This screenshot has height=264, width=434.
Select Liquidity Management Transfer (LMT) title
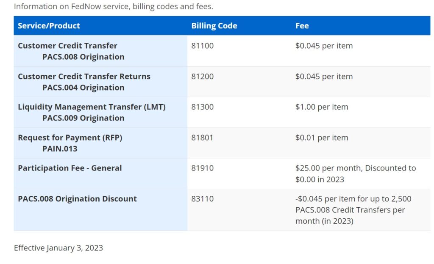point(92,107)
